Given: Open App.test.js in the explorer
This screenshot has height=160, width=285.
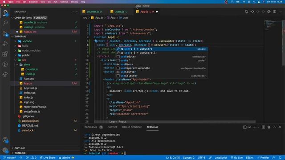Looking at the screenshot, I should pos(30,88).
